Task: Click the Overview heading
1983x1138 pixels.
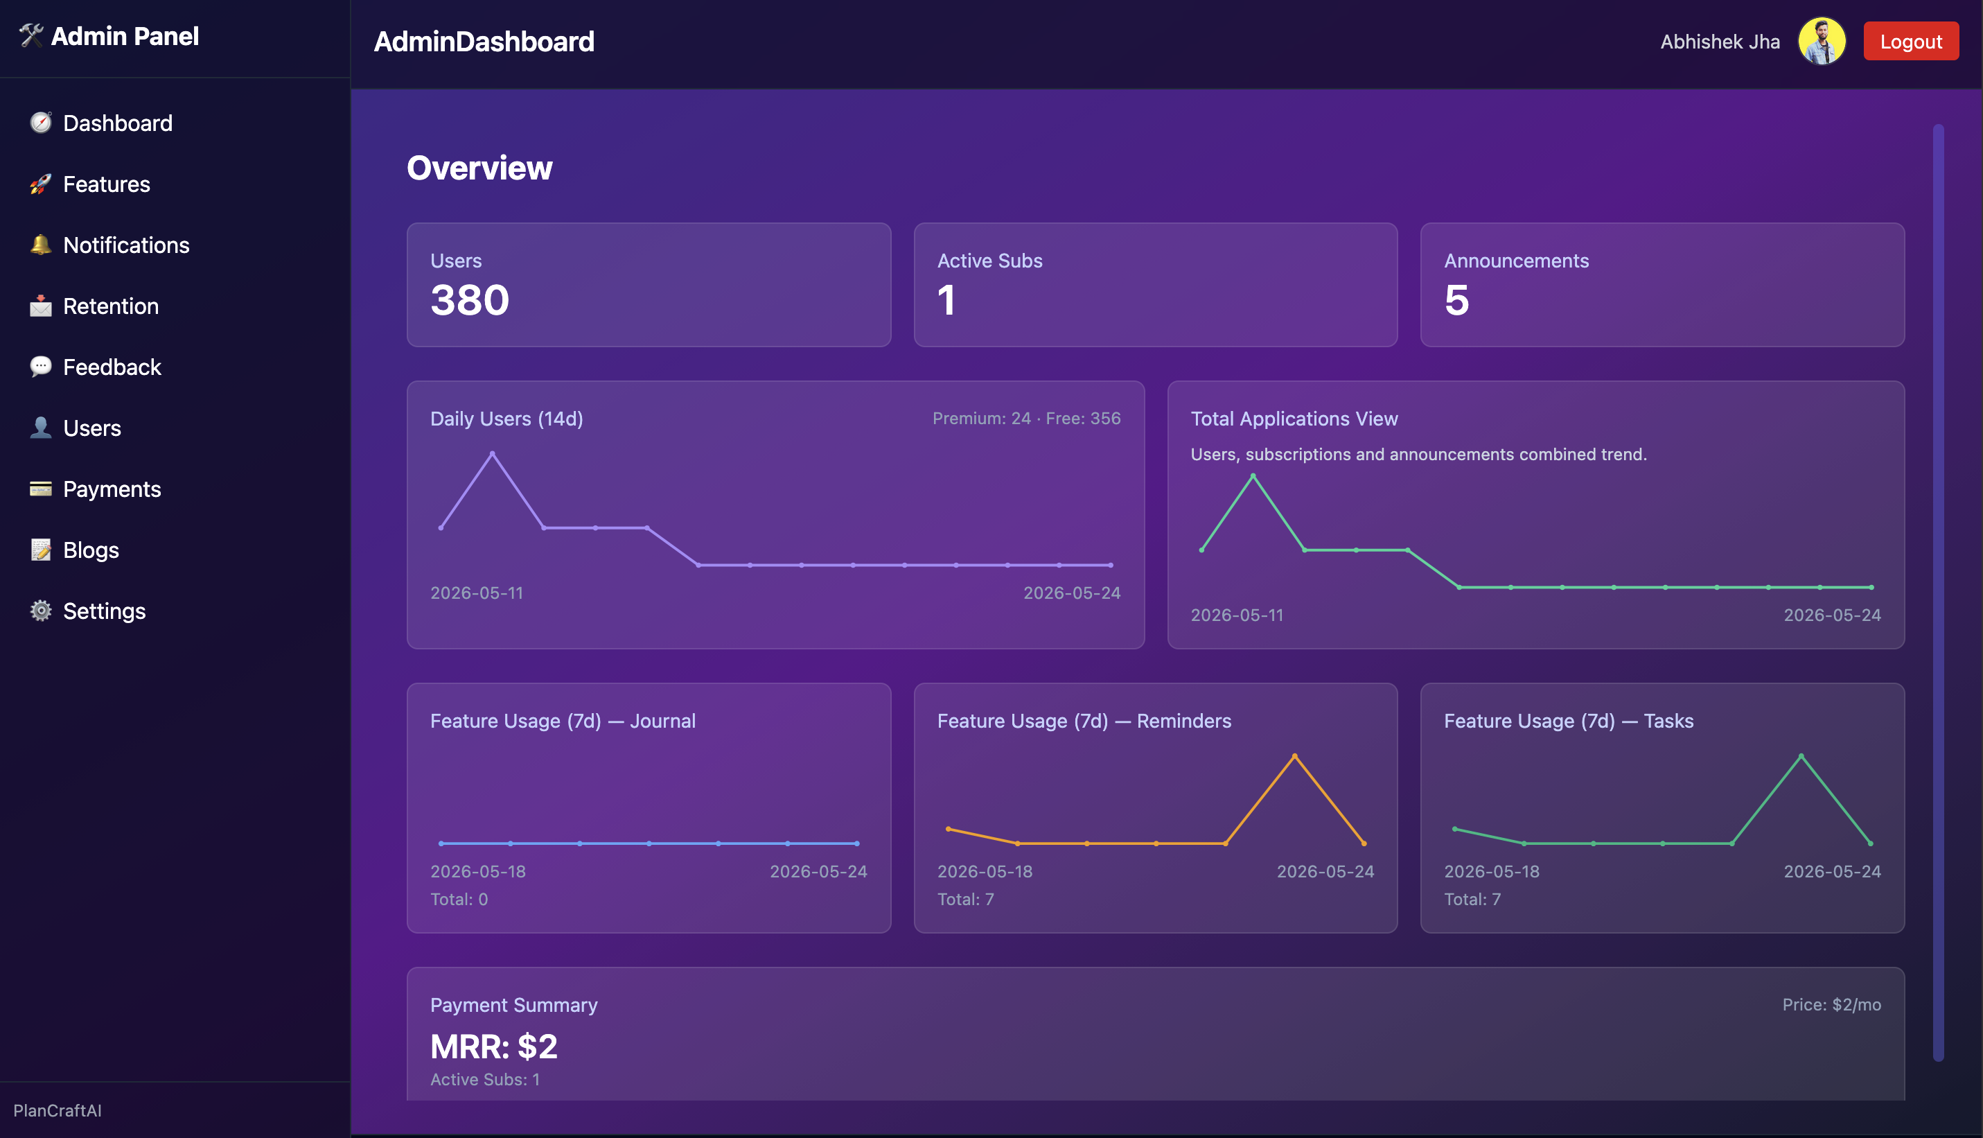Action: pyautogui.click(x=479, y=168)
